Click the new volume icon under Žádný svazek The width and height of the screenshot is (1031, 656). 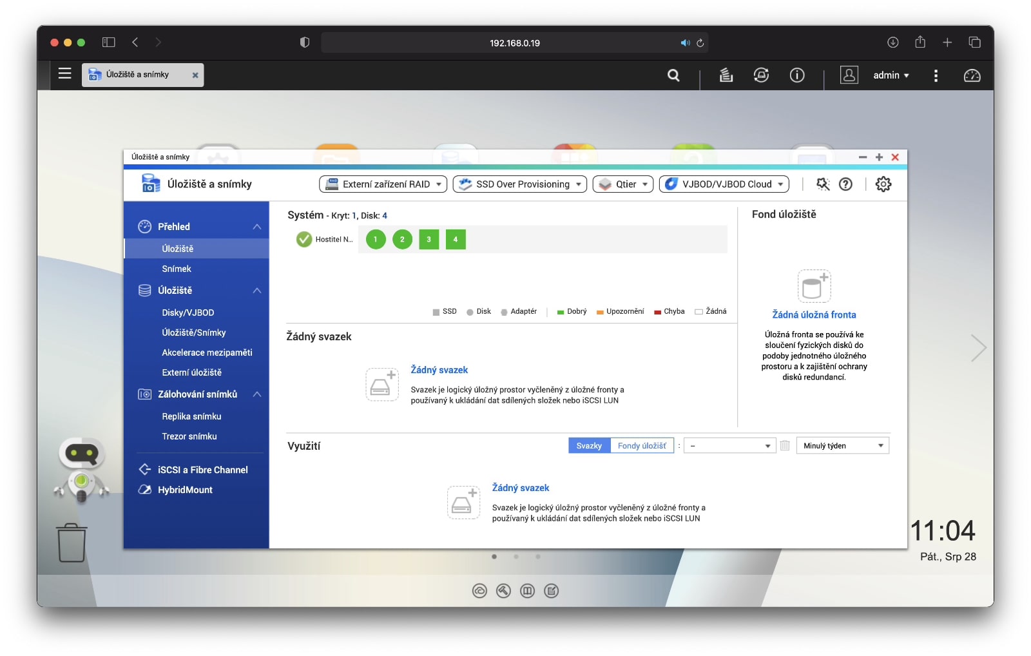382,385
